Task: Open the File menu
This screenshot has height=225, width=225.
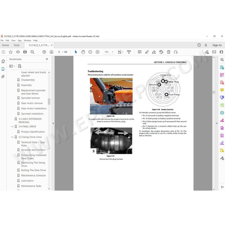Action: pos(2,40)
